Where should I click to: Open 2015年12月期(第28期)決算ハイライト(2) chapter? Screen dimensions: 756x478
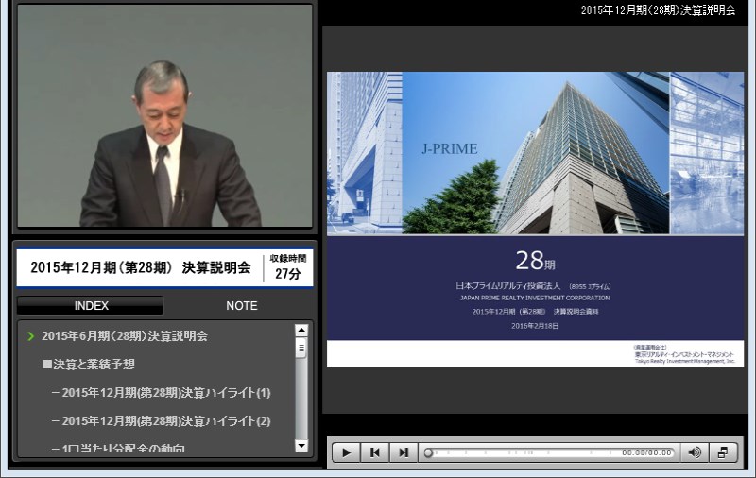point(162,421)
